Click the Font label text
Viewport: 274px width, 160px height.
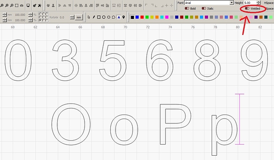181,3
